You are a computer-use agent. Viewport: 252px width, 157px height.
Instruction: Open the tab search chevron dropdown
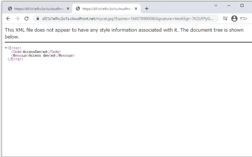click(x=216, y=5)
